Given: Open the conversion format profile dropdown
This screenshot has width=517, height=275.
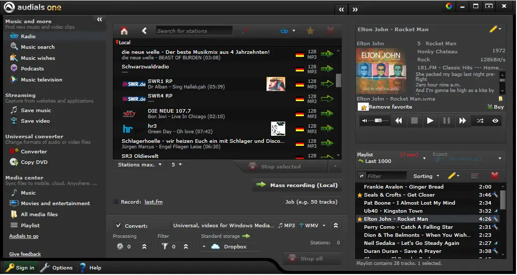Looking at the screenshot, I should tap(324, 226).
